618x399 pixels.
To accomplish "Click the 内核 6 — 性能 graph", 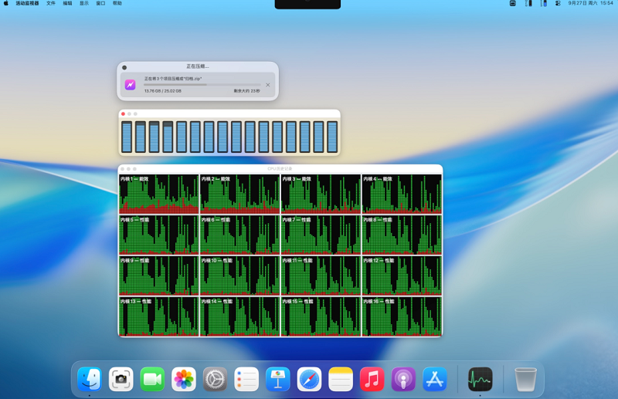I will click(x=239, y=235).
